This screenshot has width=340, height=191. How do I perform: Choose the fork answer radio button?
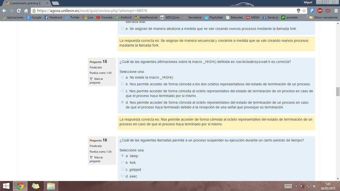[123, 163]
